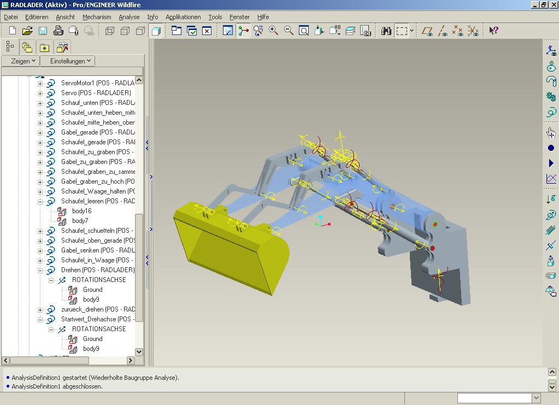The width and height of the screenshot is (559, 405).
Task: Click the Save file icon
Action: (43, 31)
